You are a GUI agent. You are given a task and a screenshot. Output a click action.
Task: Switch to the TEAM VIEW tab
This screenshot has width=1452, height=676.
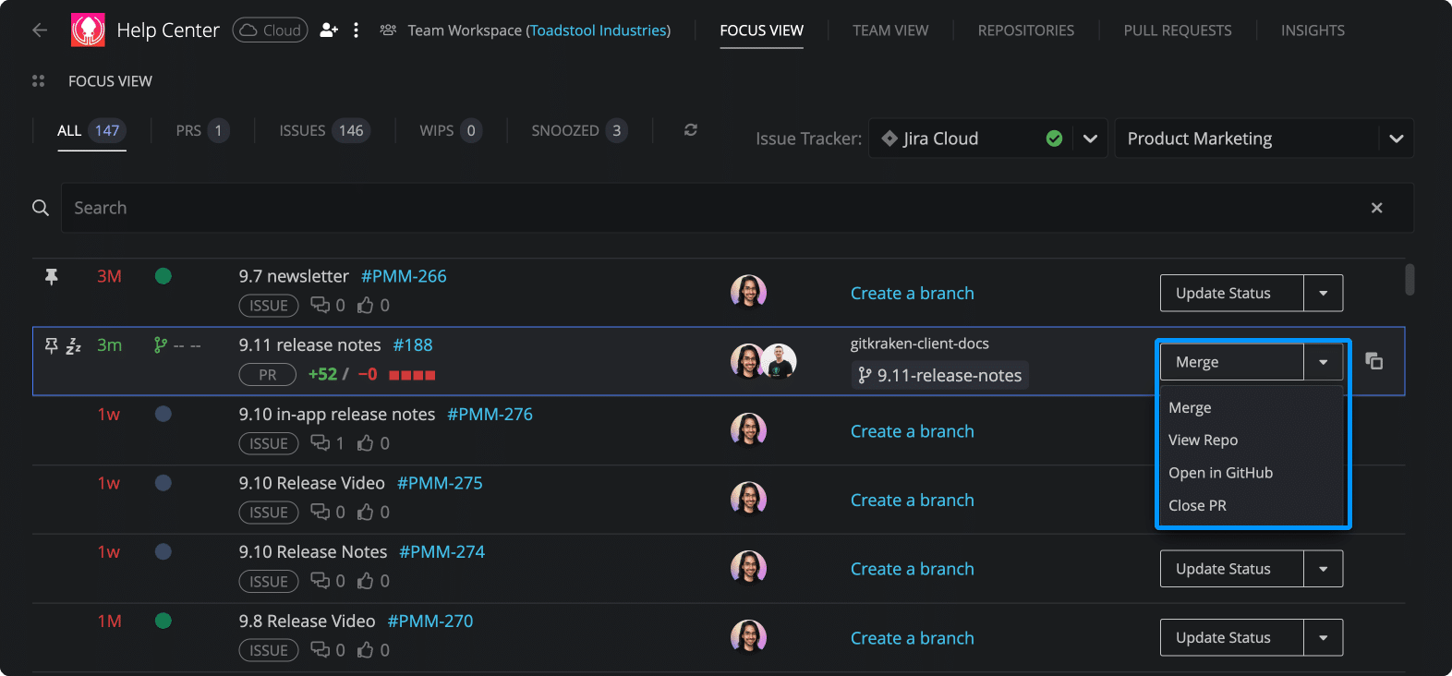click(x=890, y=30)
